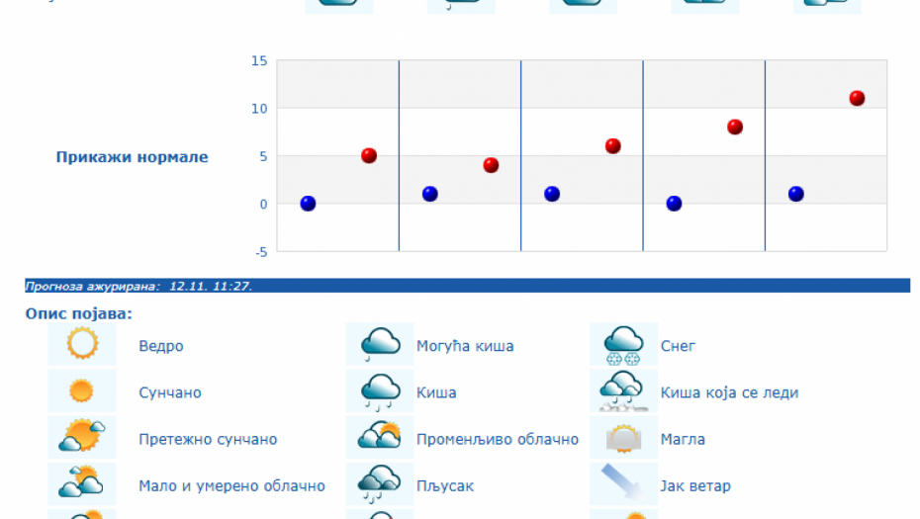Click the Магла fog icon
Image resolution: width=920 pixels, height=519 pixels.
(x=623, y=437)
